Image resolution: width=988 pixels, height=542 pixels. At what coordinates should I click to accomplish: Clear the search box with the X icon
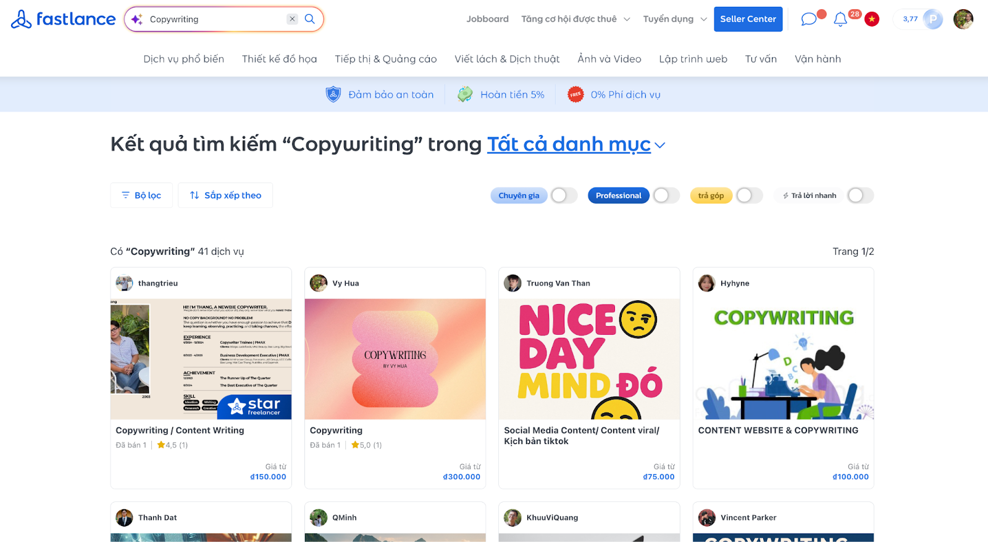click(x=292, y=19)
